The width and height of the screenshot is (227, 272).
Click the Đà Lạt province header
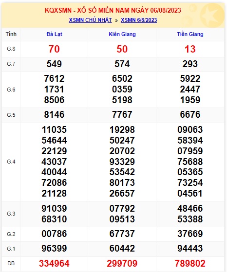(54, 34)
